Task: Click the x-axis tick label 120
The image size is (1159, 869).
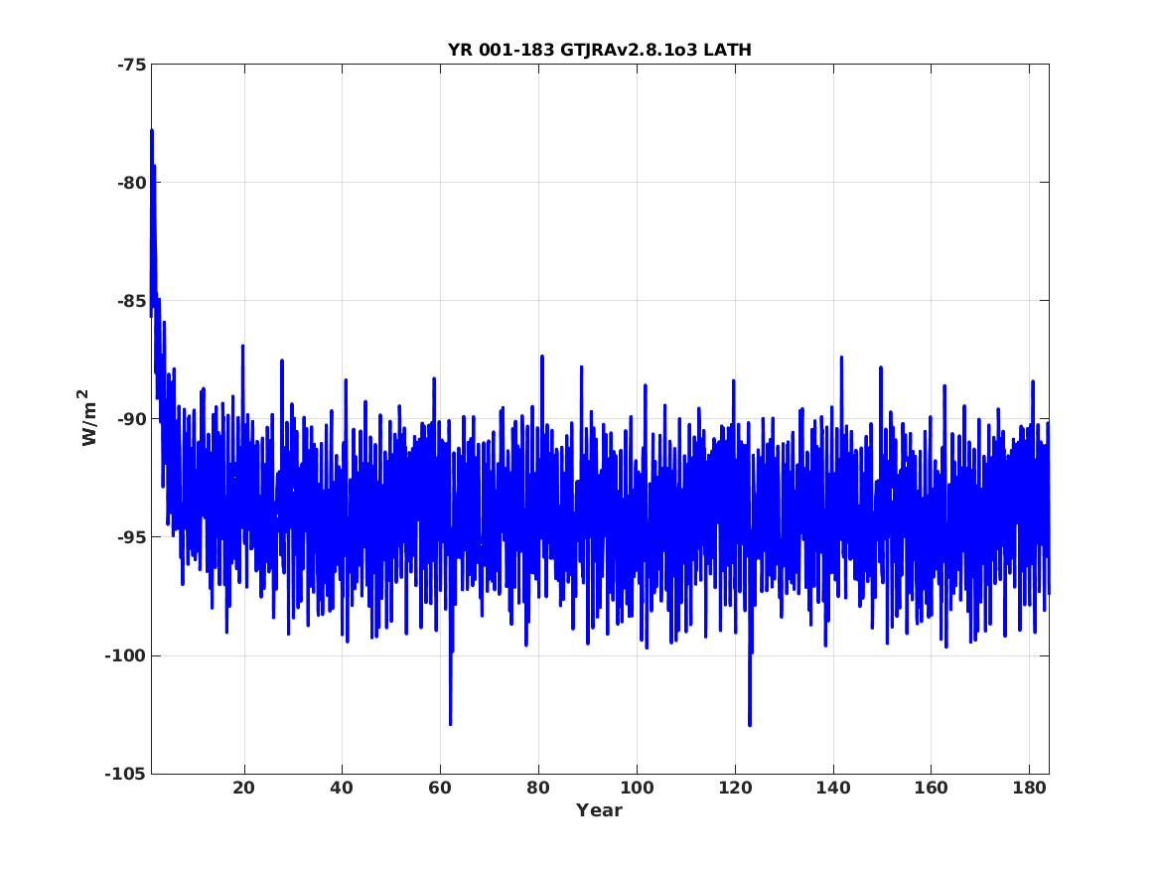Action: coord(735,788)
